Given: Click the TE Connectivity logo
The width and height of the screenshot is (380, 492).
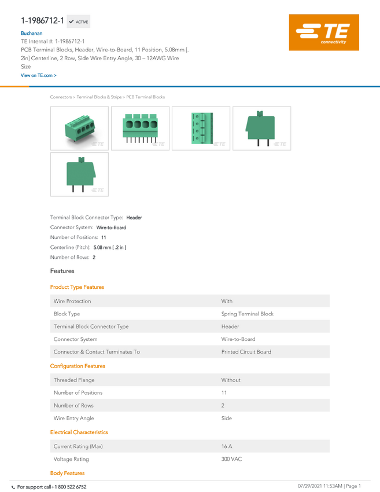Looking at the screenshot, I should 324,32.
